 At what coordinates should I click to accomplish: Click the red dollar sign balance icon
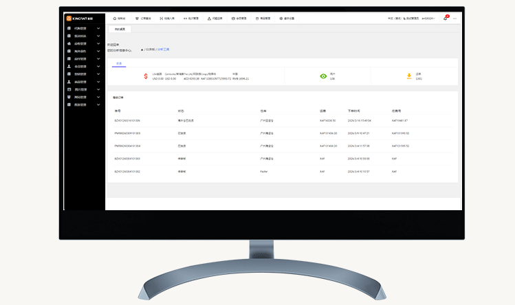click(x=146, y=76)
